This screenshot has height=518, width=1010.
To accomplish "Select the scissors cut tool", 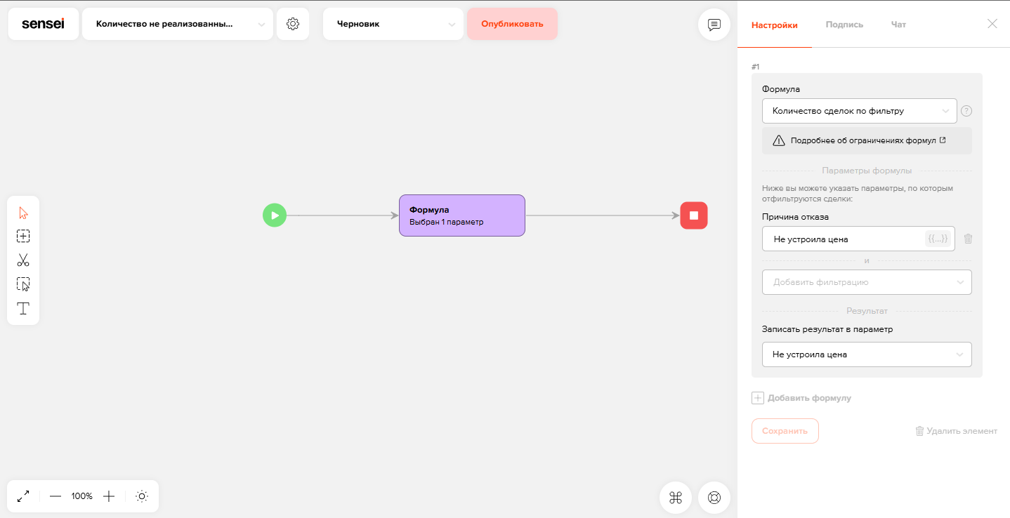I will (23, 260).
